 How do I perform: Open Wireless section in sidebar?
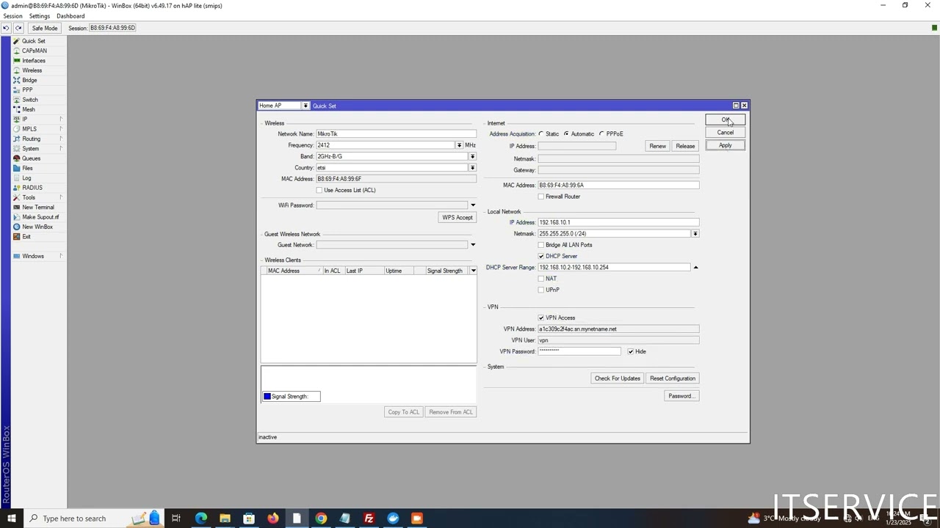pyautogui.click(x=32, y=70)
